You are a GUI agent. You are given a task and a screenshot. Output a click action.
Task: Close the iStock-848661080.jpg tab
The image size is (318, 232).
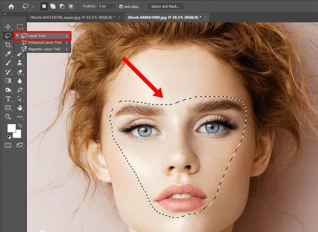click(x=205, y=17)
